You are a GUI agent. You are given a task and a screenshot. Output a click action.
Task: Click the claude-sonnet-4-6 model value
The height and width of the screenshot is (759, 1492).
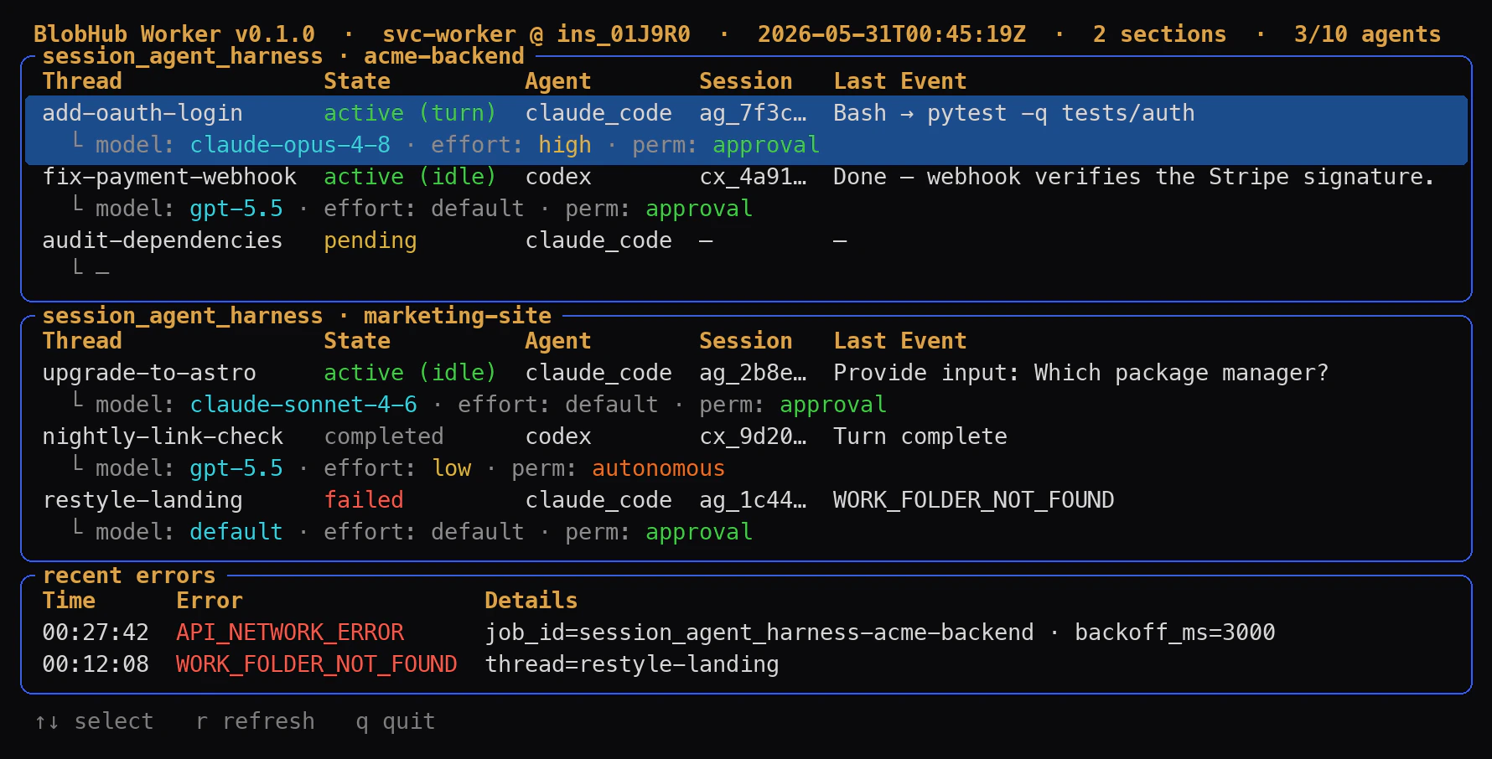pos(303,405)
